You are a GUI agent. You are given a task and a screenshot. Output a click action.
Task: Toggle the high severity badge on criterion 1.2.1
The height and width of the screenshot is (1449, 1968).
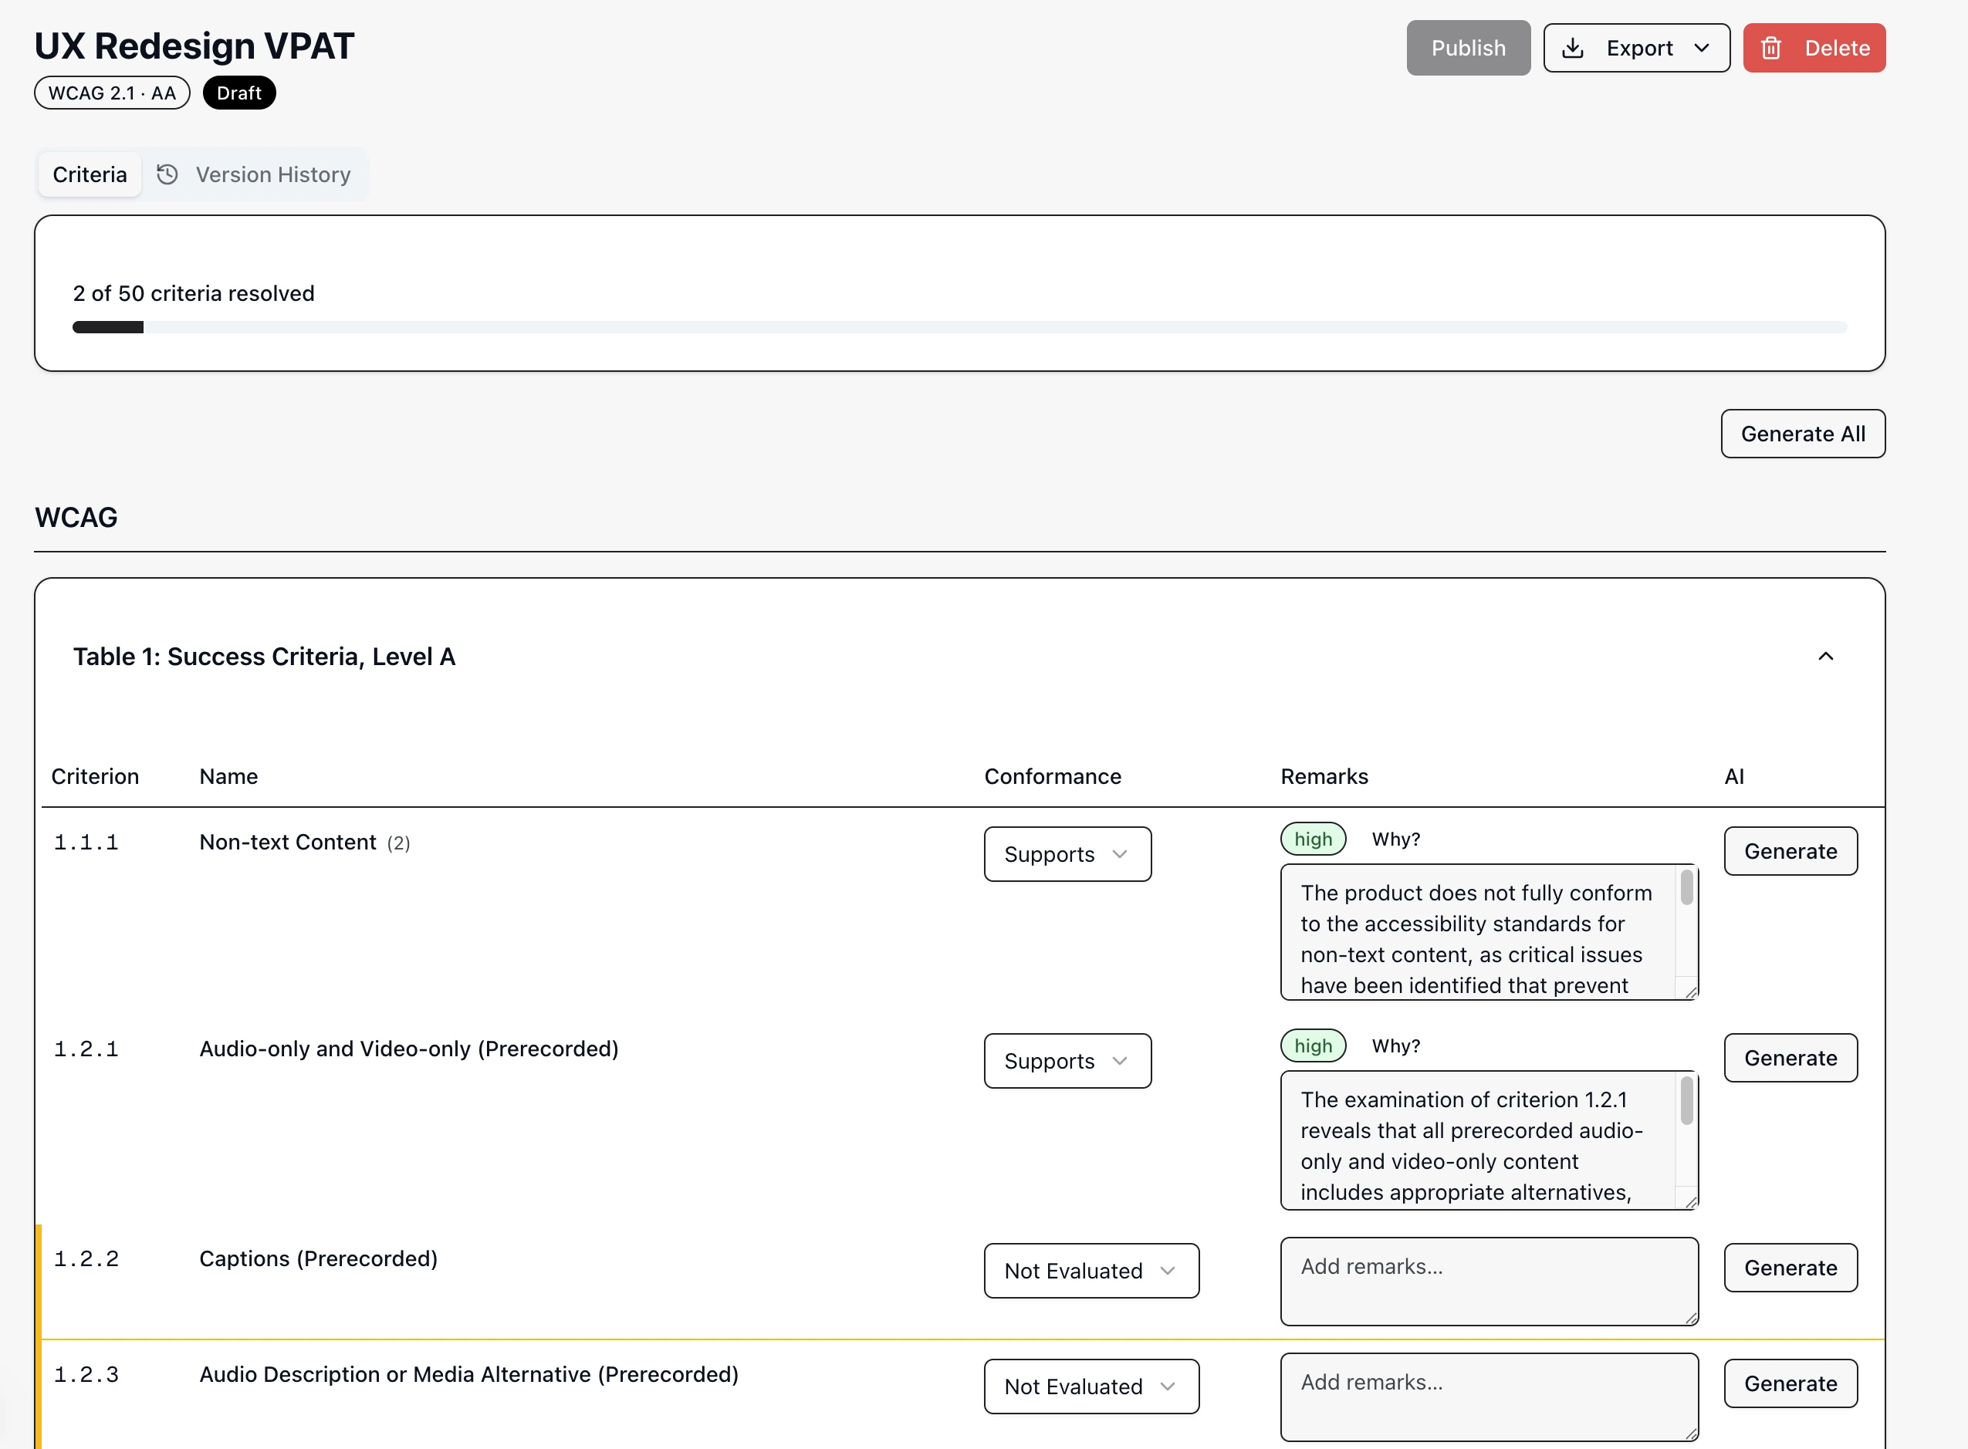pos(1313,1045)
